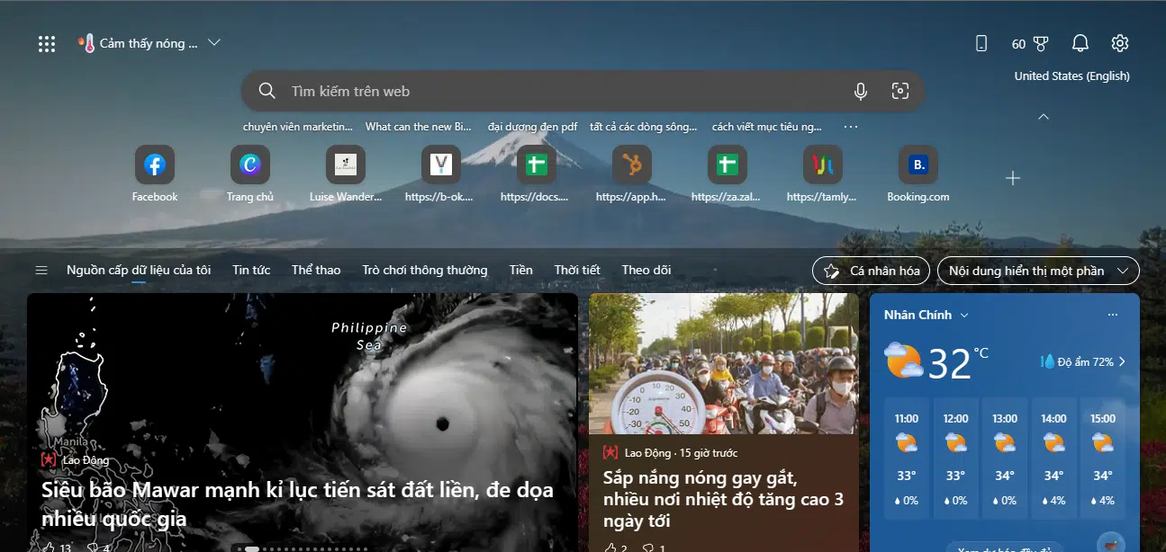Image resolution: width=1166 pixels, height=552 pixels.
Task: Click 'Cá nhân hóa' personalize button
Action: click(872, 271)
